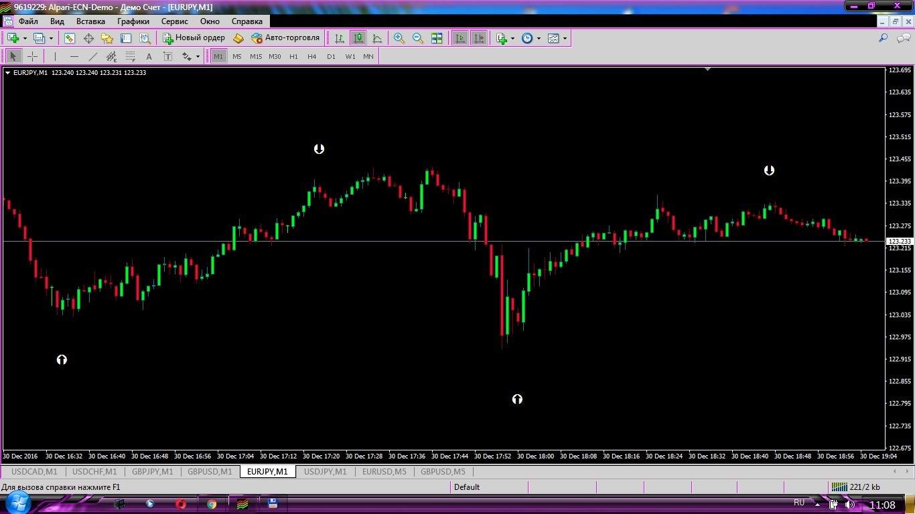Select the M1 timeframe
915x514 pixels.
[218, 57]
